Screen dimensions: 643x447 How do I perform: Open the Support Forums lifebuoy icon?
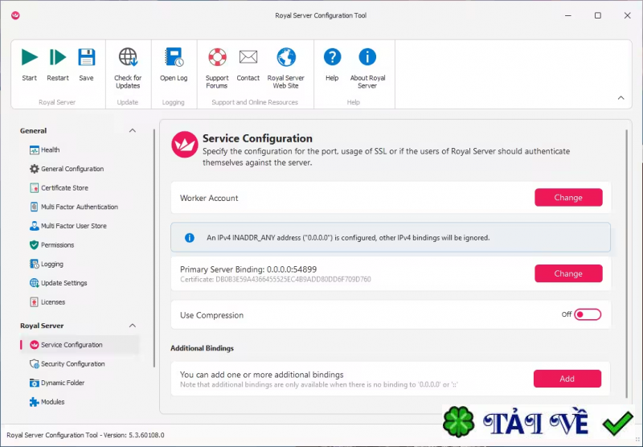click(x=217, y=57)
